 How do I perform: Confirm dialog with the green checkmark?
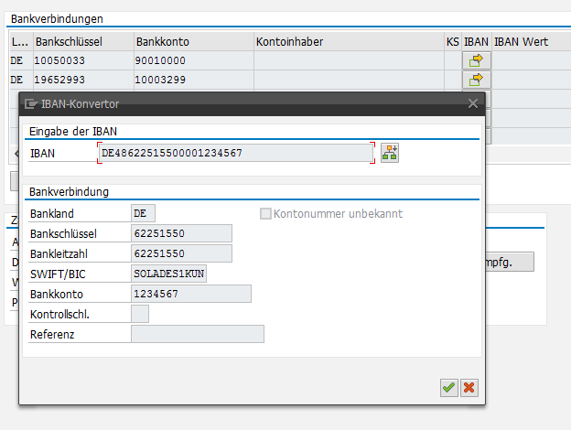(448, 388)
